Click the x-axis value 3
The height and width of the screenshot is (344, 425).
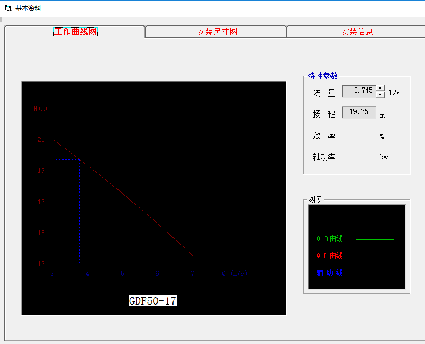(52, 274)
